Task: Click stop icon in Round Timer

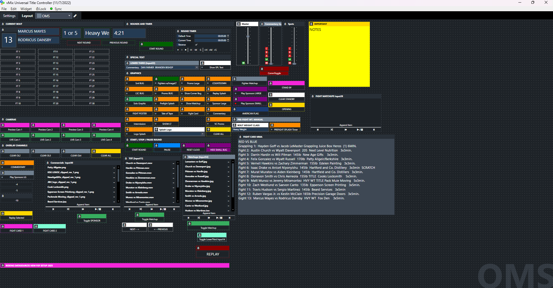Action: (x=185, y=50)
